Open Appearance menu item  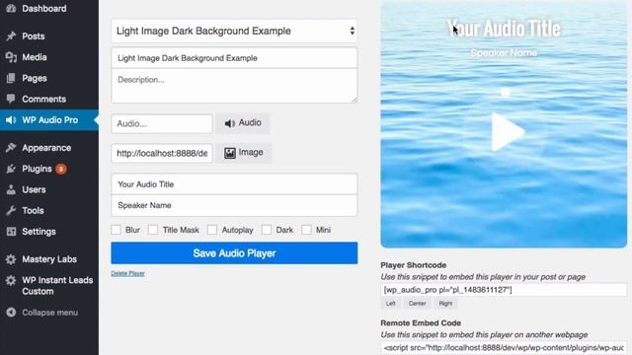coord(46,148)
